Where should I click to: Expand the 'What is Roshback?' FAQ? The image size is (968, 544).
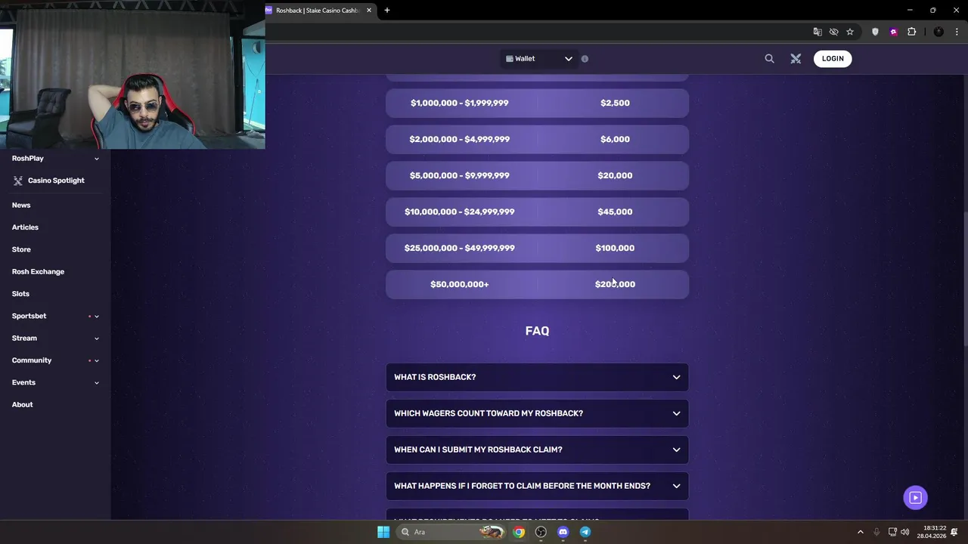tap(537, 377)
